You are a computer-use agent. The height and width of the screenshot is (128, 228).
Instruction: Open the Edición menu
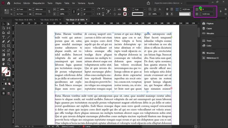tap(27, 3)
